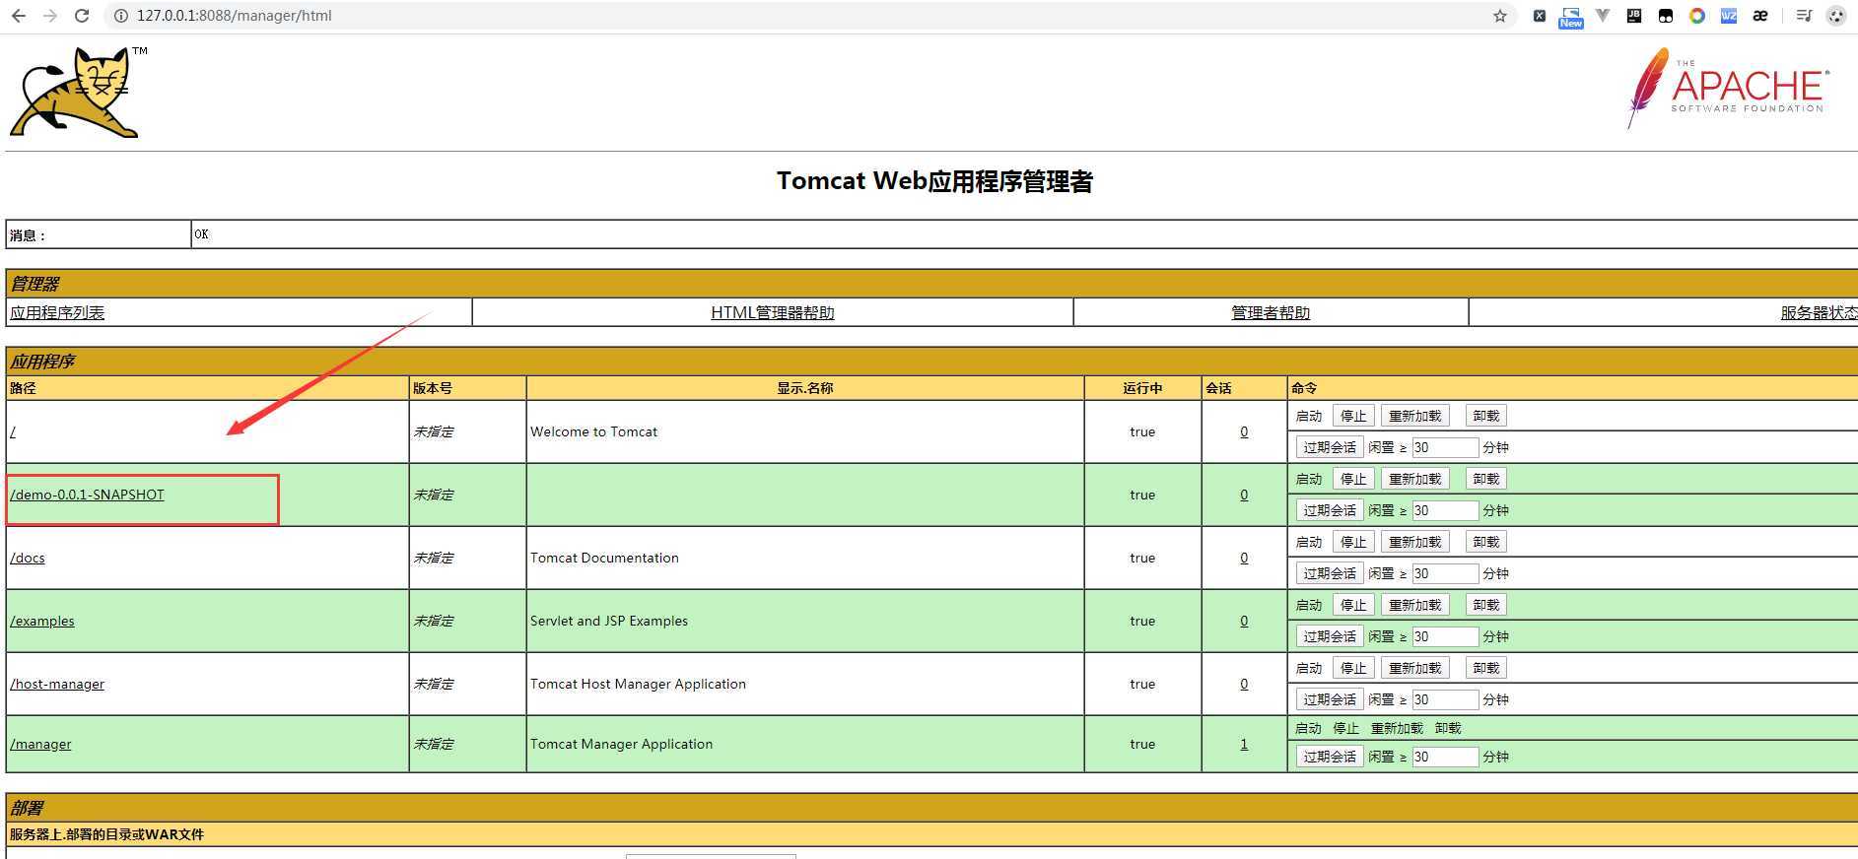Screen dimensions: 1858x859
Task: Open the Tampermonkey extension icon
Action: point(1666,16)
